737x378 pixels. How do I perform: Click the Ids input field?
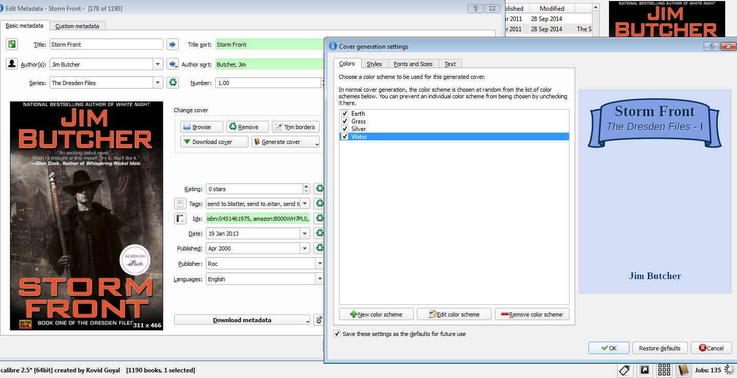258,219
